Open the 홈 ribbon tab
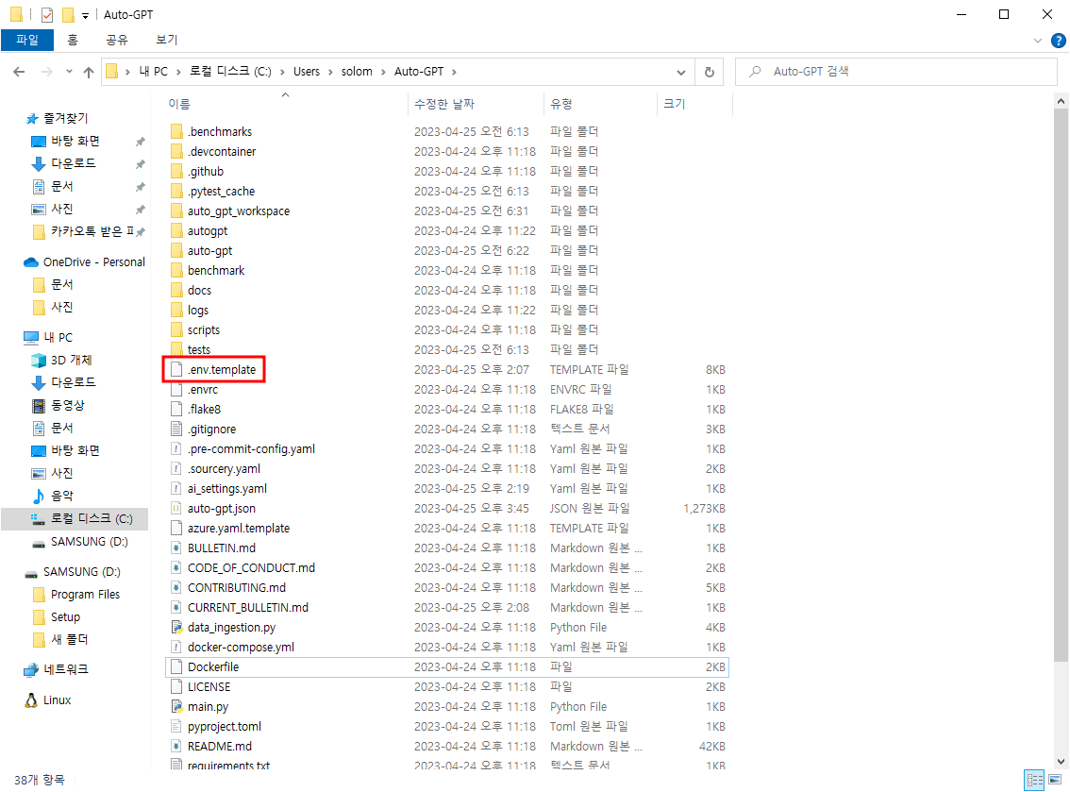This screenshot has height=792, width=1070. tap(73, 40)
